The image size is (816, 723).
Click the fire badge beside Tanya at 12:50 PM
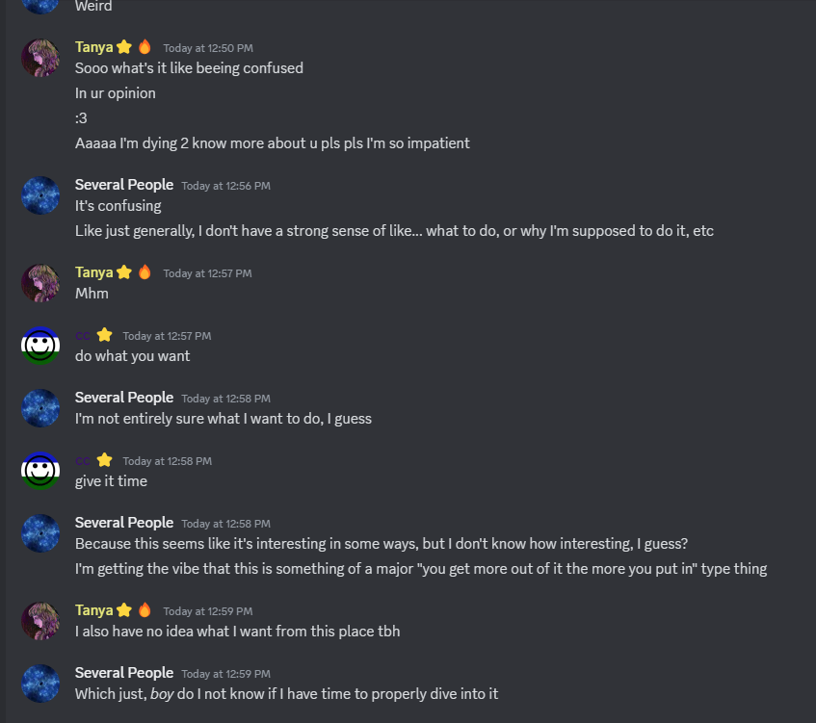[x=145, y=47]
